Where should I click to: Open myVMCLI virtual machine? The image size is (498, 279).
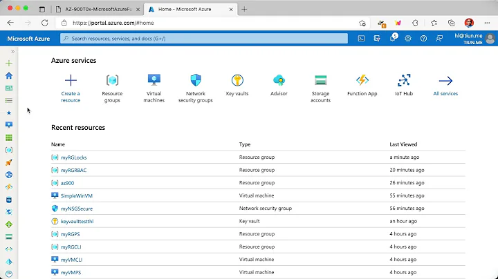[71, 260]
